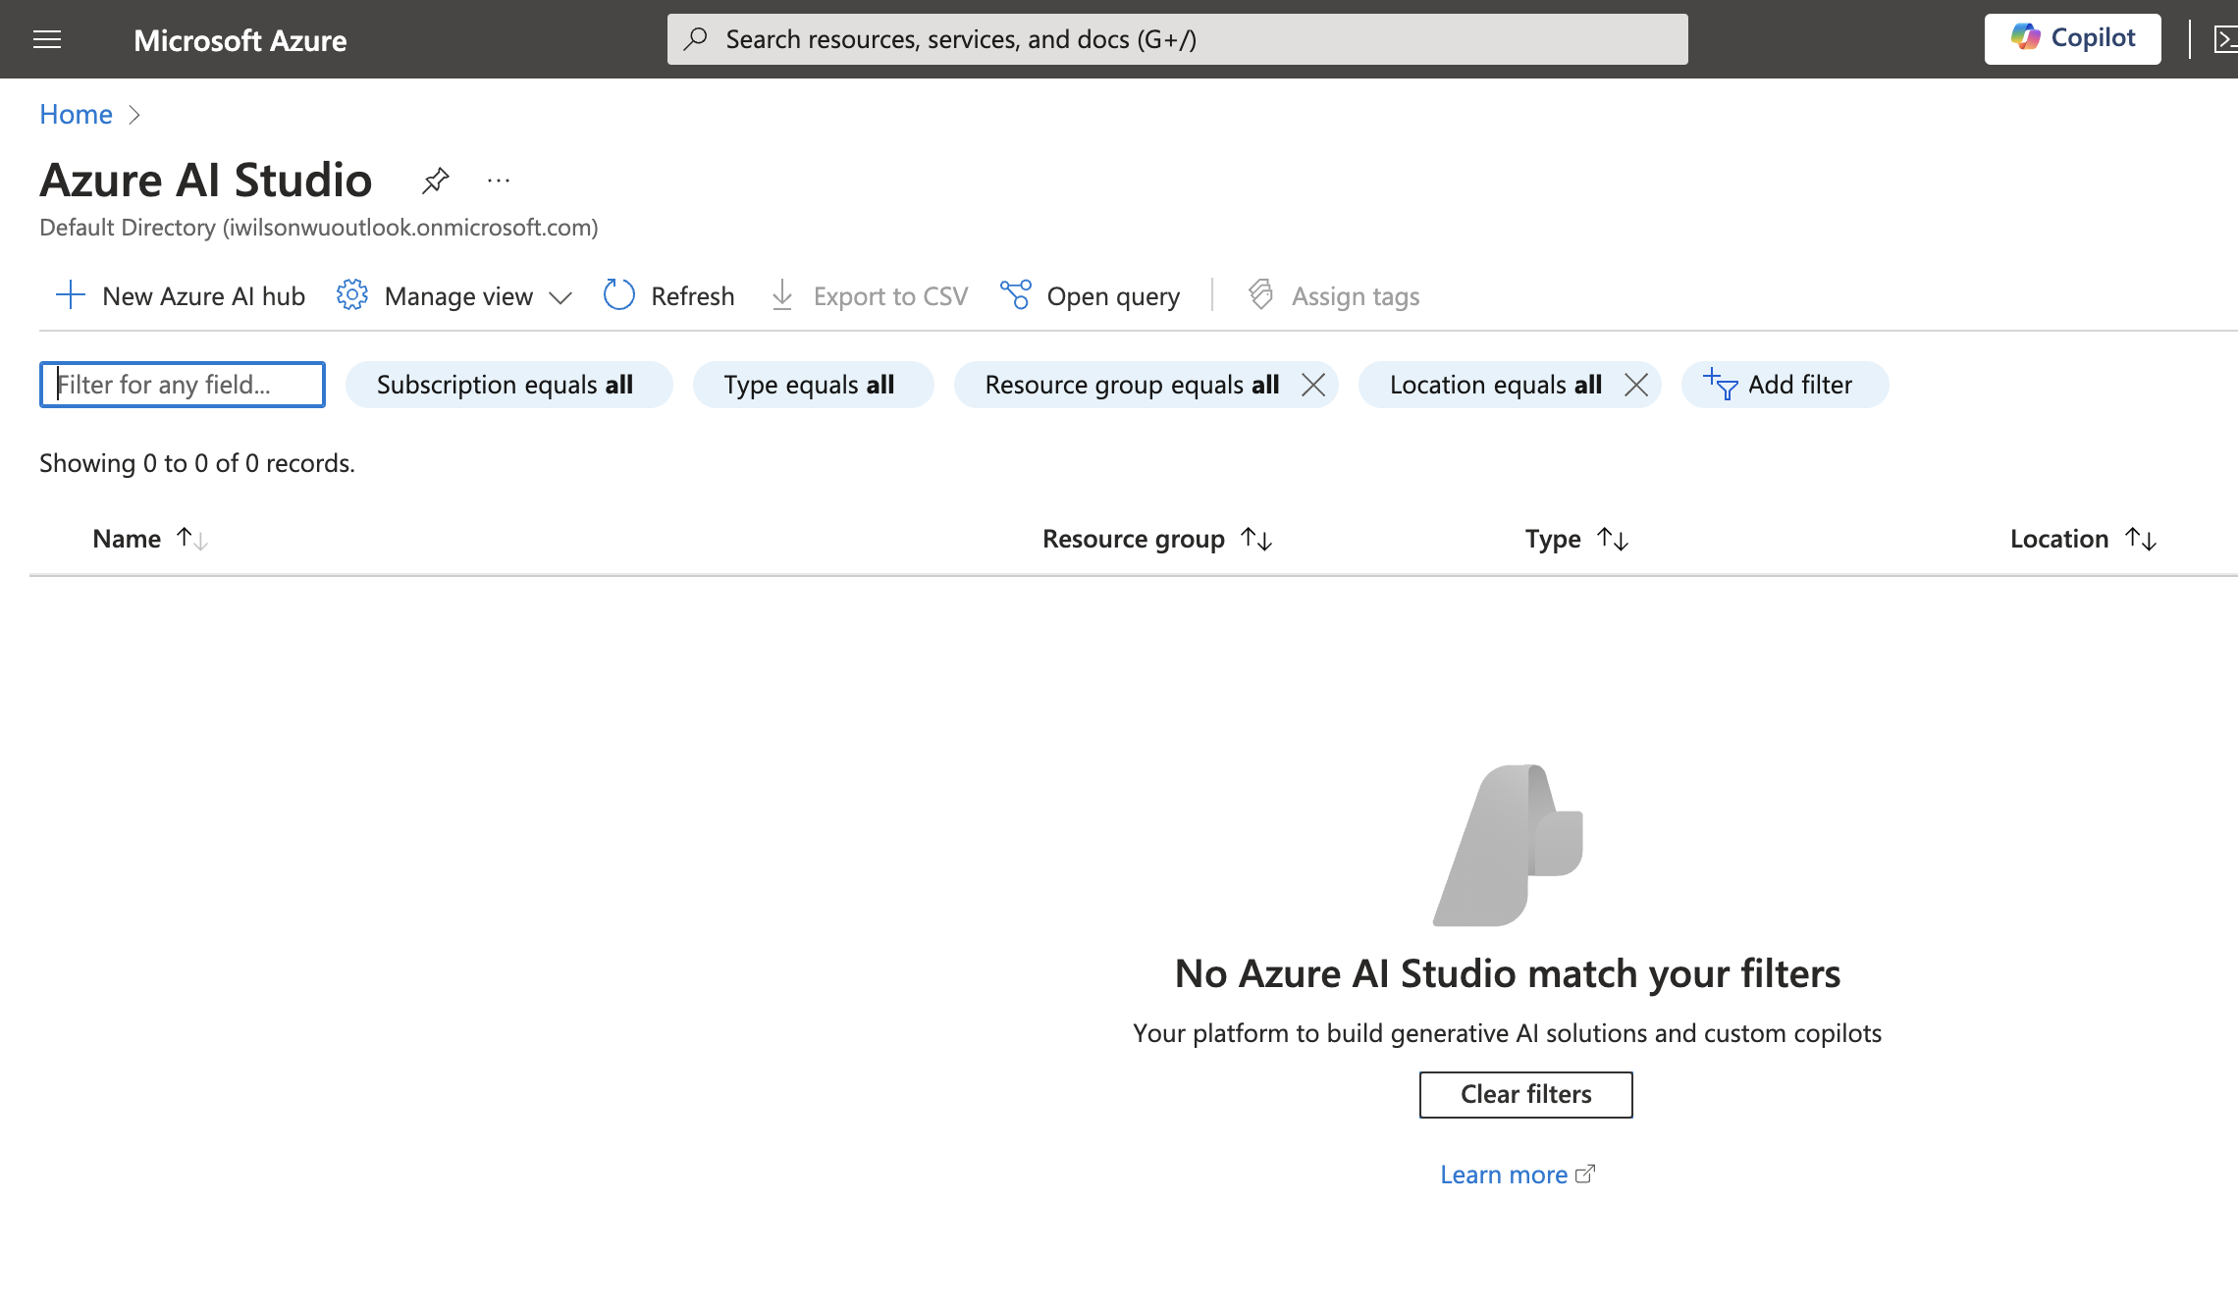This screenshot has width=2238, height=1305.
Task: Click Export to CSV
Action: (x=870, y=295)
